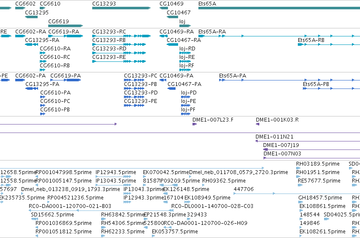
Task: Select EST EK053757.5prime
Action: (x=153, y=236)
